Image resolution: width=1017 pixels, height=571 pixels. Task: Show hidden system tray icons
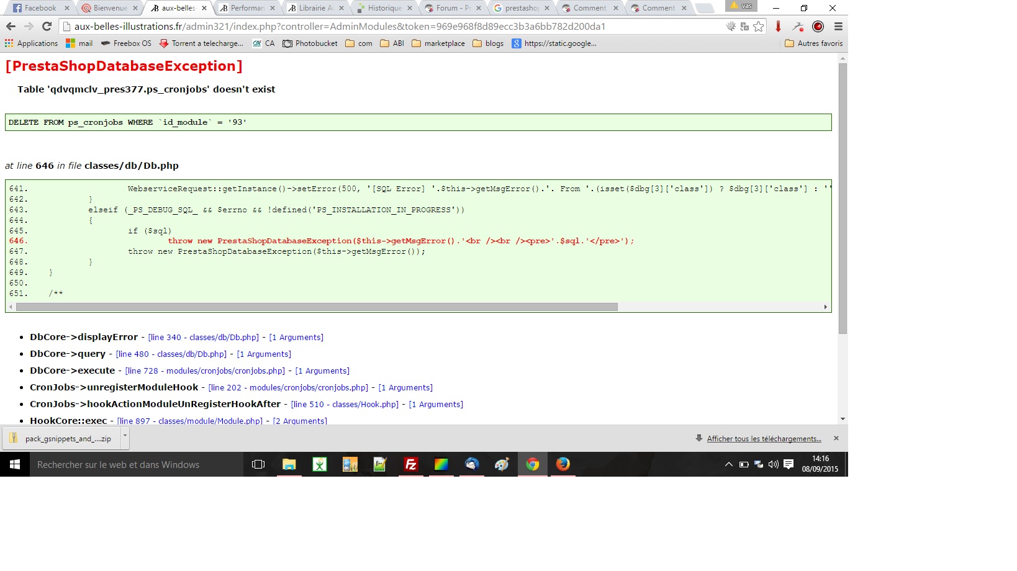click(729, 464)
